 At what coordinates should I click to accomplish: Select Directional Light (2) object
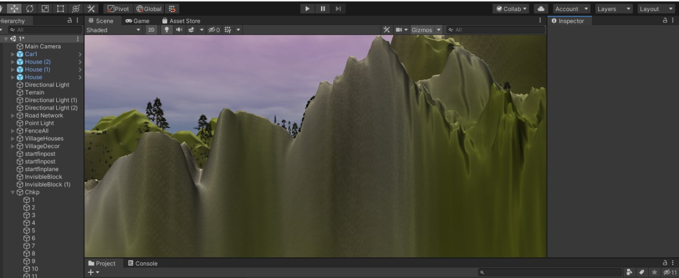click(x=51, y=108)
